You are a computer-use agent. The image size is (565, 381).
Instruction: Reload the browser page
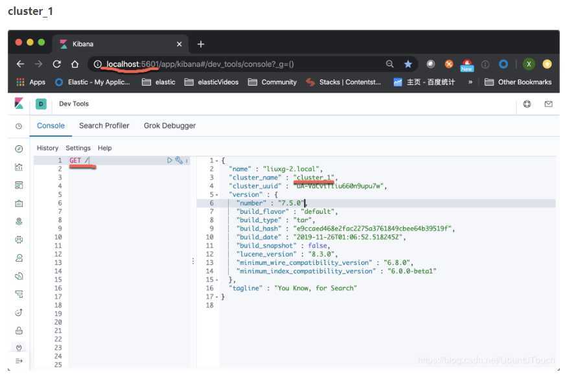point(56,64)
